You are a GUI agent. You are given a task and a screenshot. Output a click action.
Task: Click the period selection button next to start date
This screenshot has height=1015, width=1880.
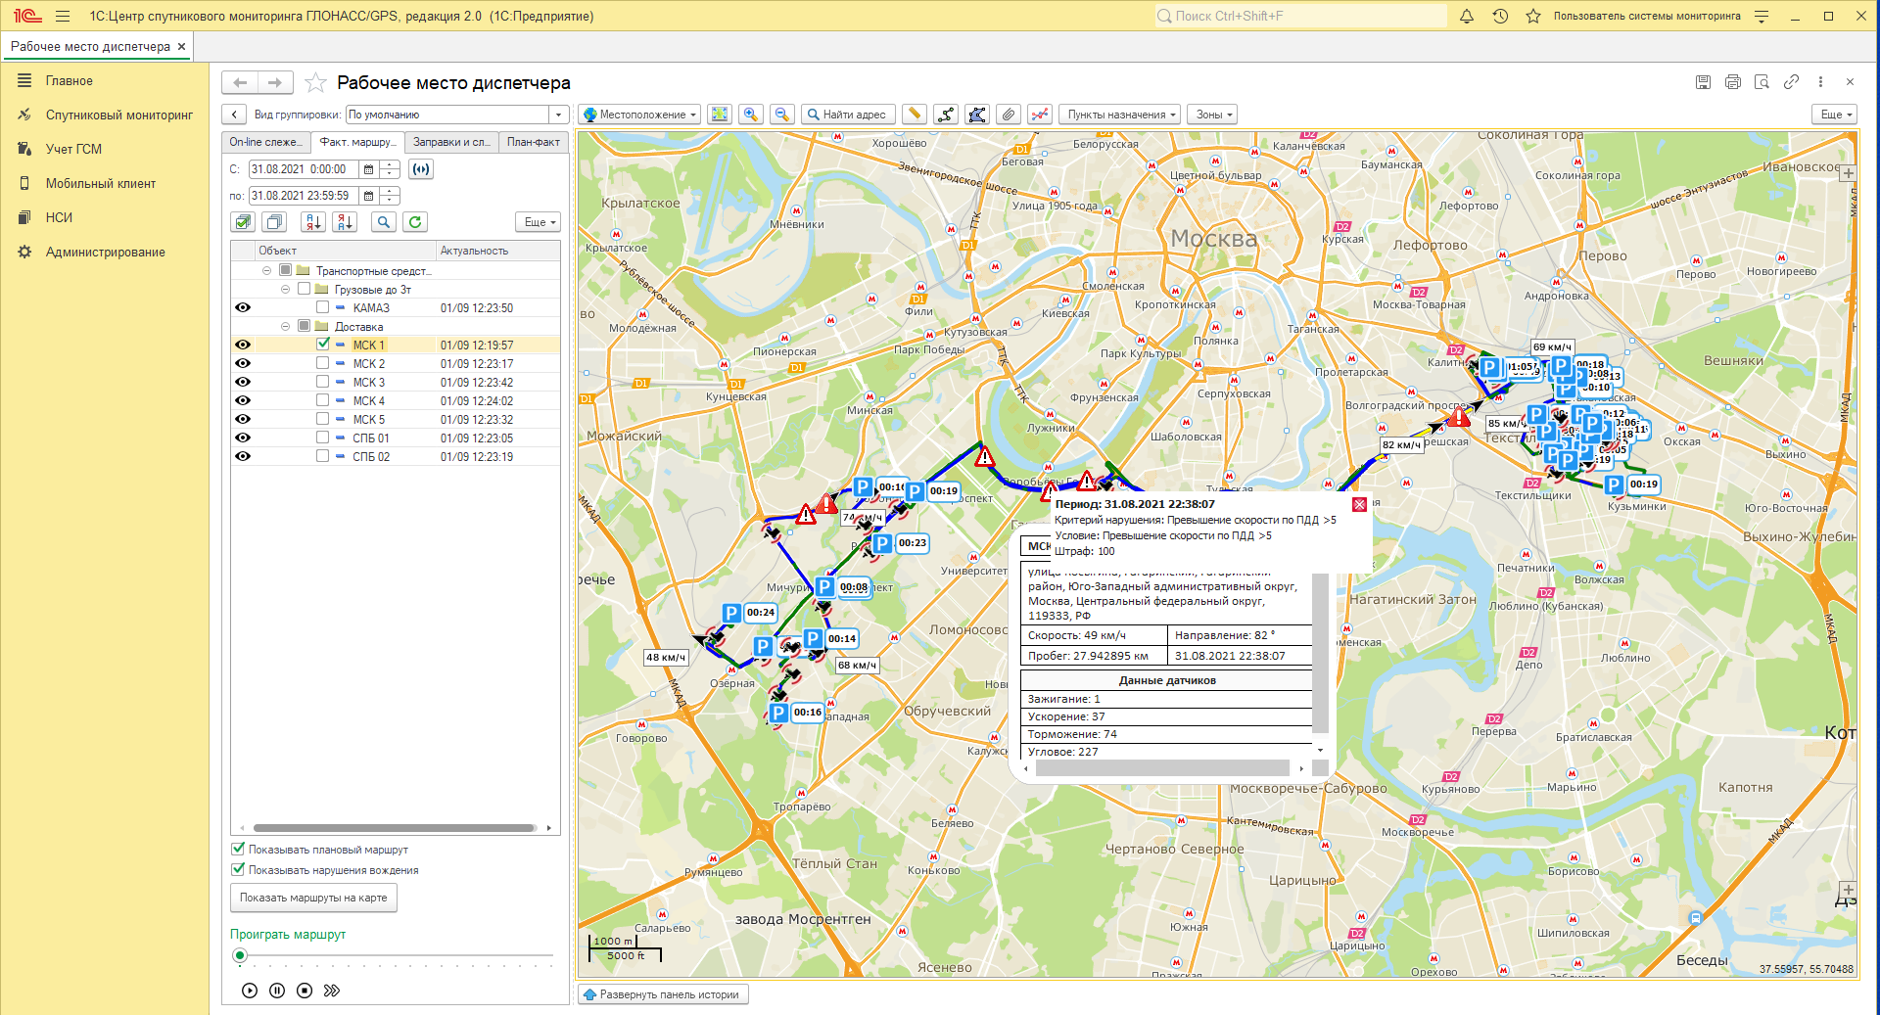tap(421, 169)
